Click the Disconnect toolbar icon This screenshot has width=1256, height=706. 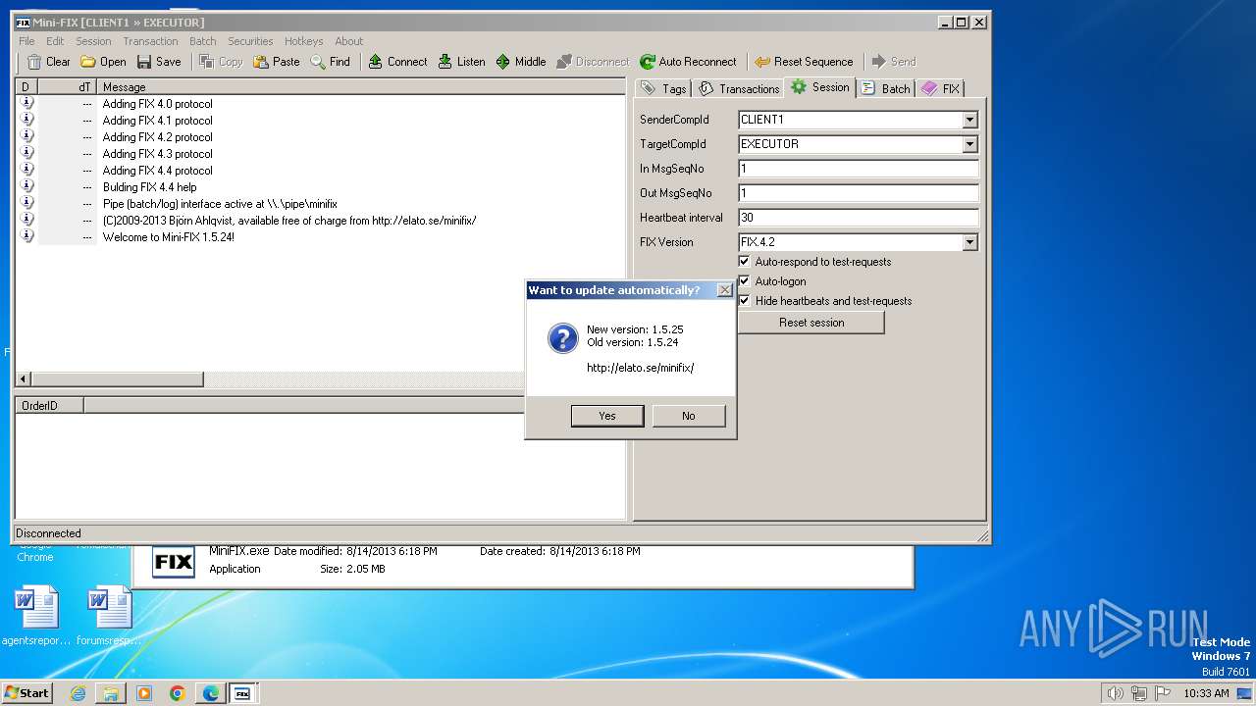pos(564,62)
